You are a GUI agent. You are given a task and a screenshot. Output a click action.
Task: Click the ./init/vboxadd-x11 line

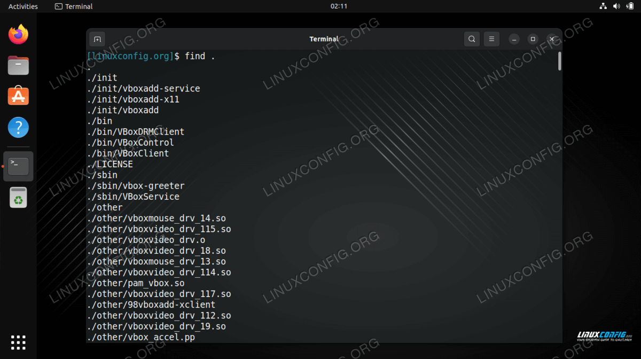pyautogui.click(x=133, y=99)
